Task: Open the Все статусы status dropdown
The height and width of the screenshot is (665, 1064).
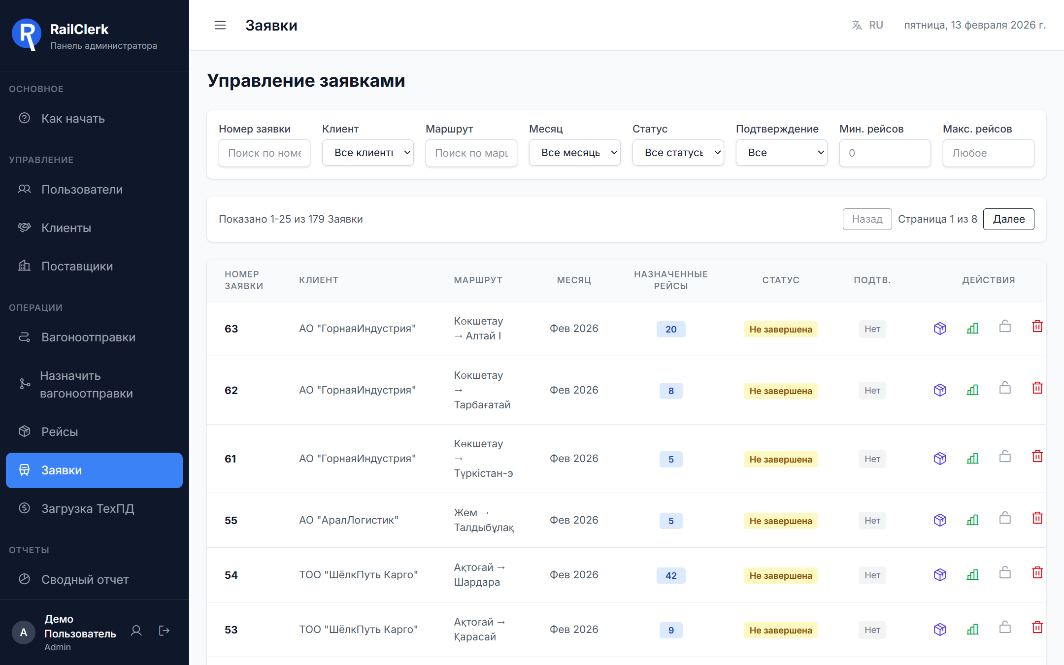Action: pyautogui.click(x=678, y=153)
